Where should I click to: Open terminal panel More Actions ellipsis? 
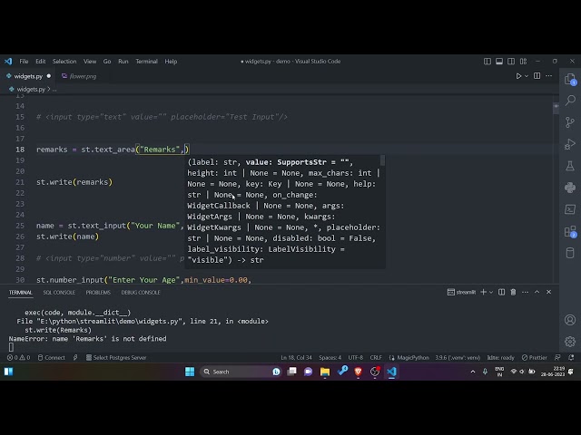point(525,292)
